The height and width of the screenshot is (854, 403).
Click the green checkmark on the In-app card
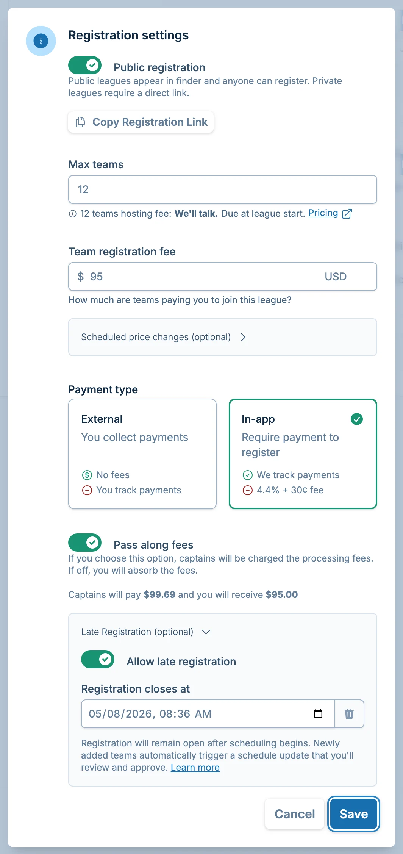356,419
